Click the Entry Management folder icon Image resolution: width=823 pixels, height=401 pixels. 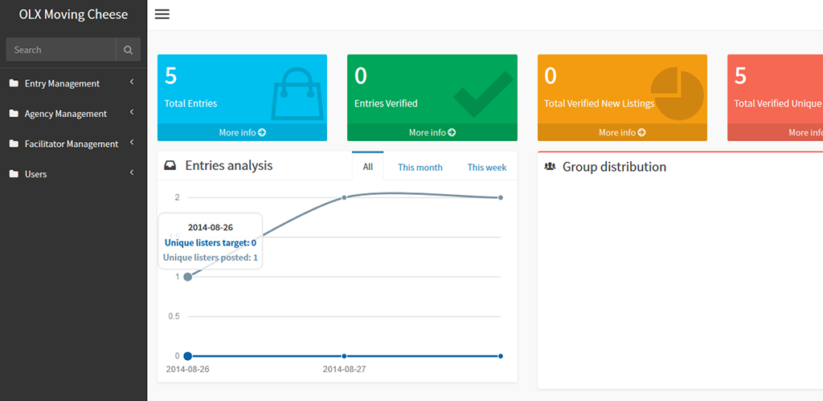pyautogui.click(x=14, y=83)
